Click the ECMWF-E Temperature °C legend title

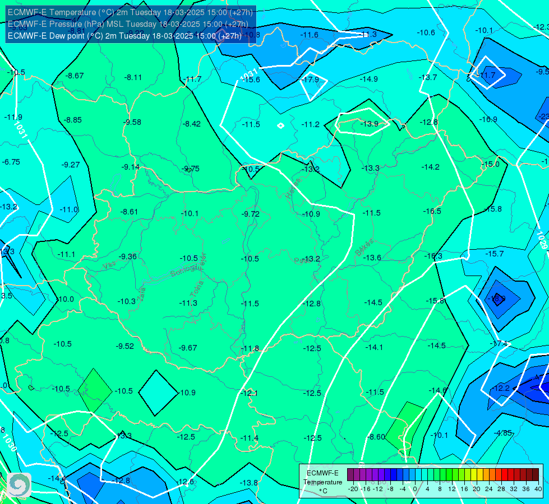[x=322, y=482]
